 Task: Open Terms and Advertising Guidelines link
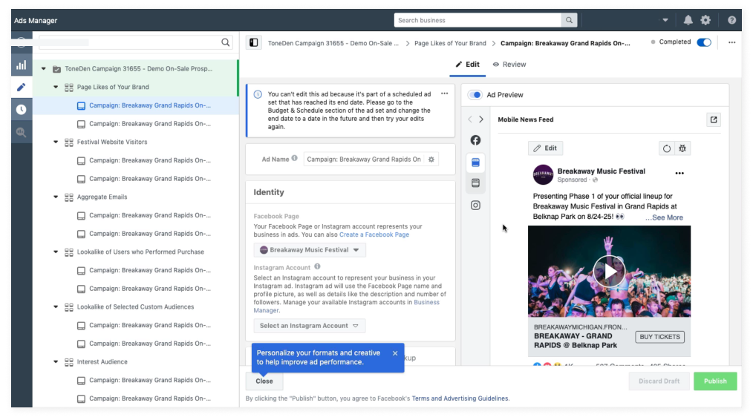[460, 398]
